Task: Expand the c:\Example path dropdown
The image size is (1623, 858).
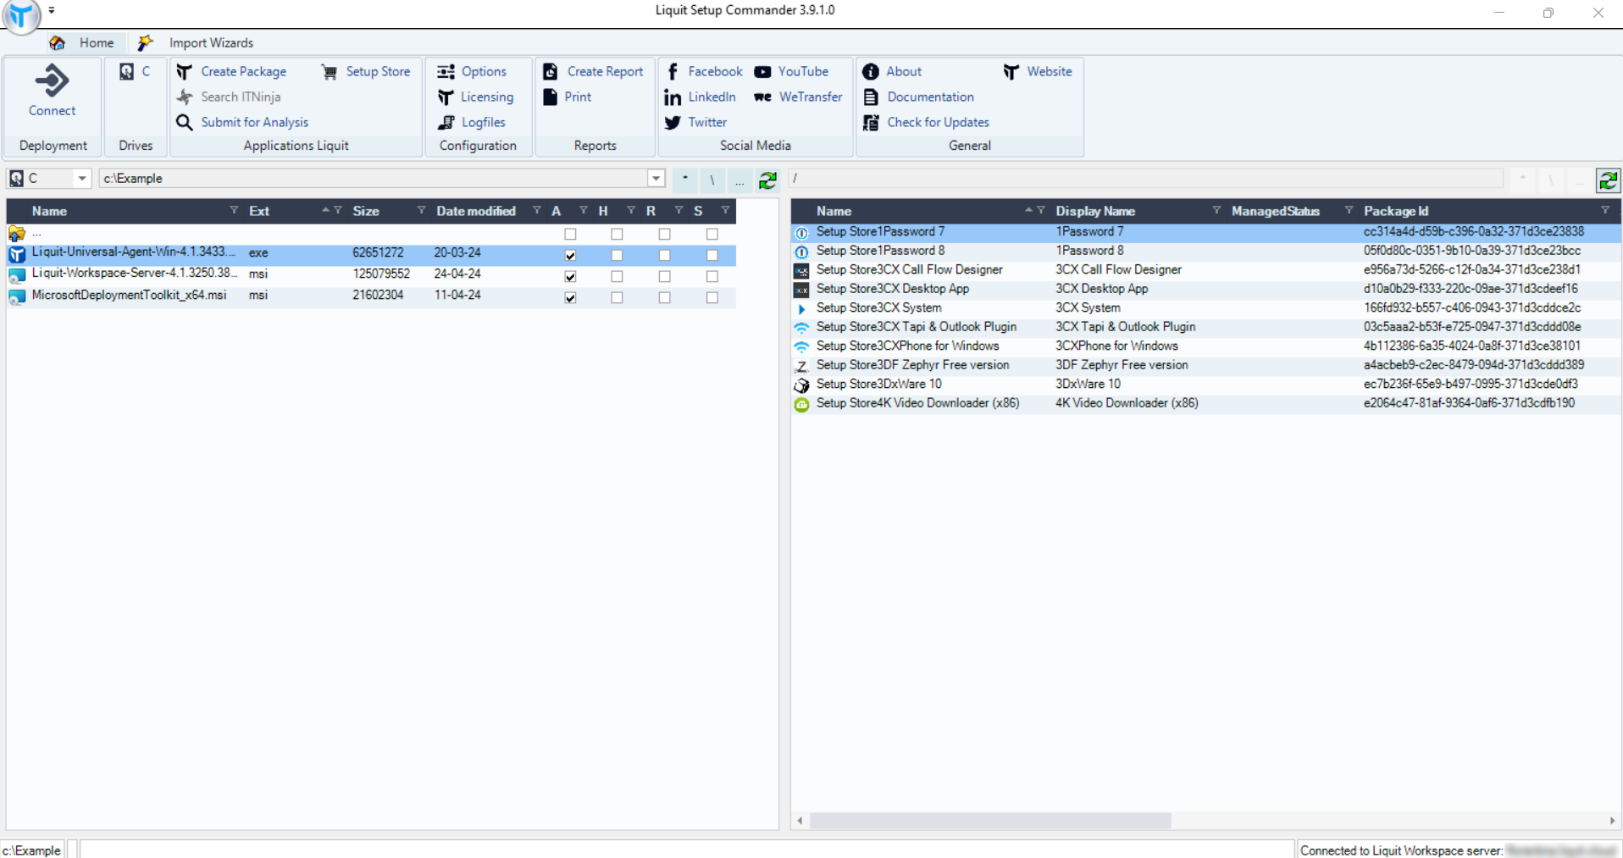Action: click(x=656, y=179)
